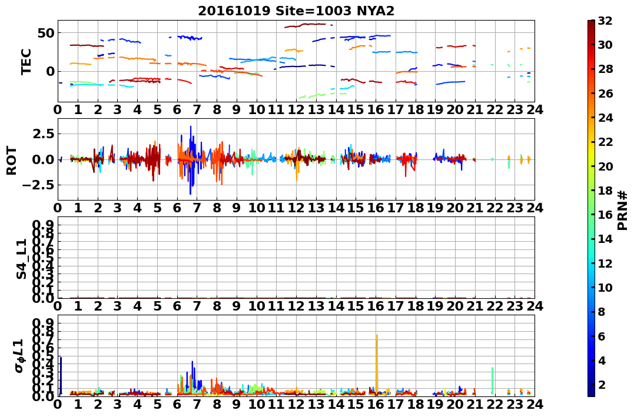
Task: Click the dark blue spike near hour 0 in σφL1
Action: tap(61, 376)
